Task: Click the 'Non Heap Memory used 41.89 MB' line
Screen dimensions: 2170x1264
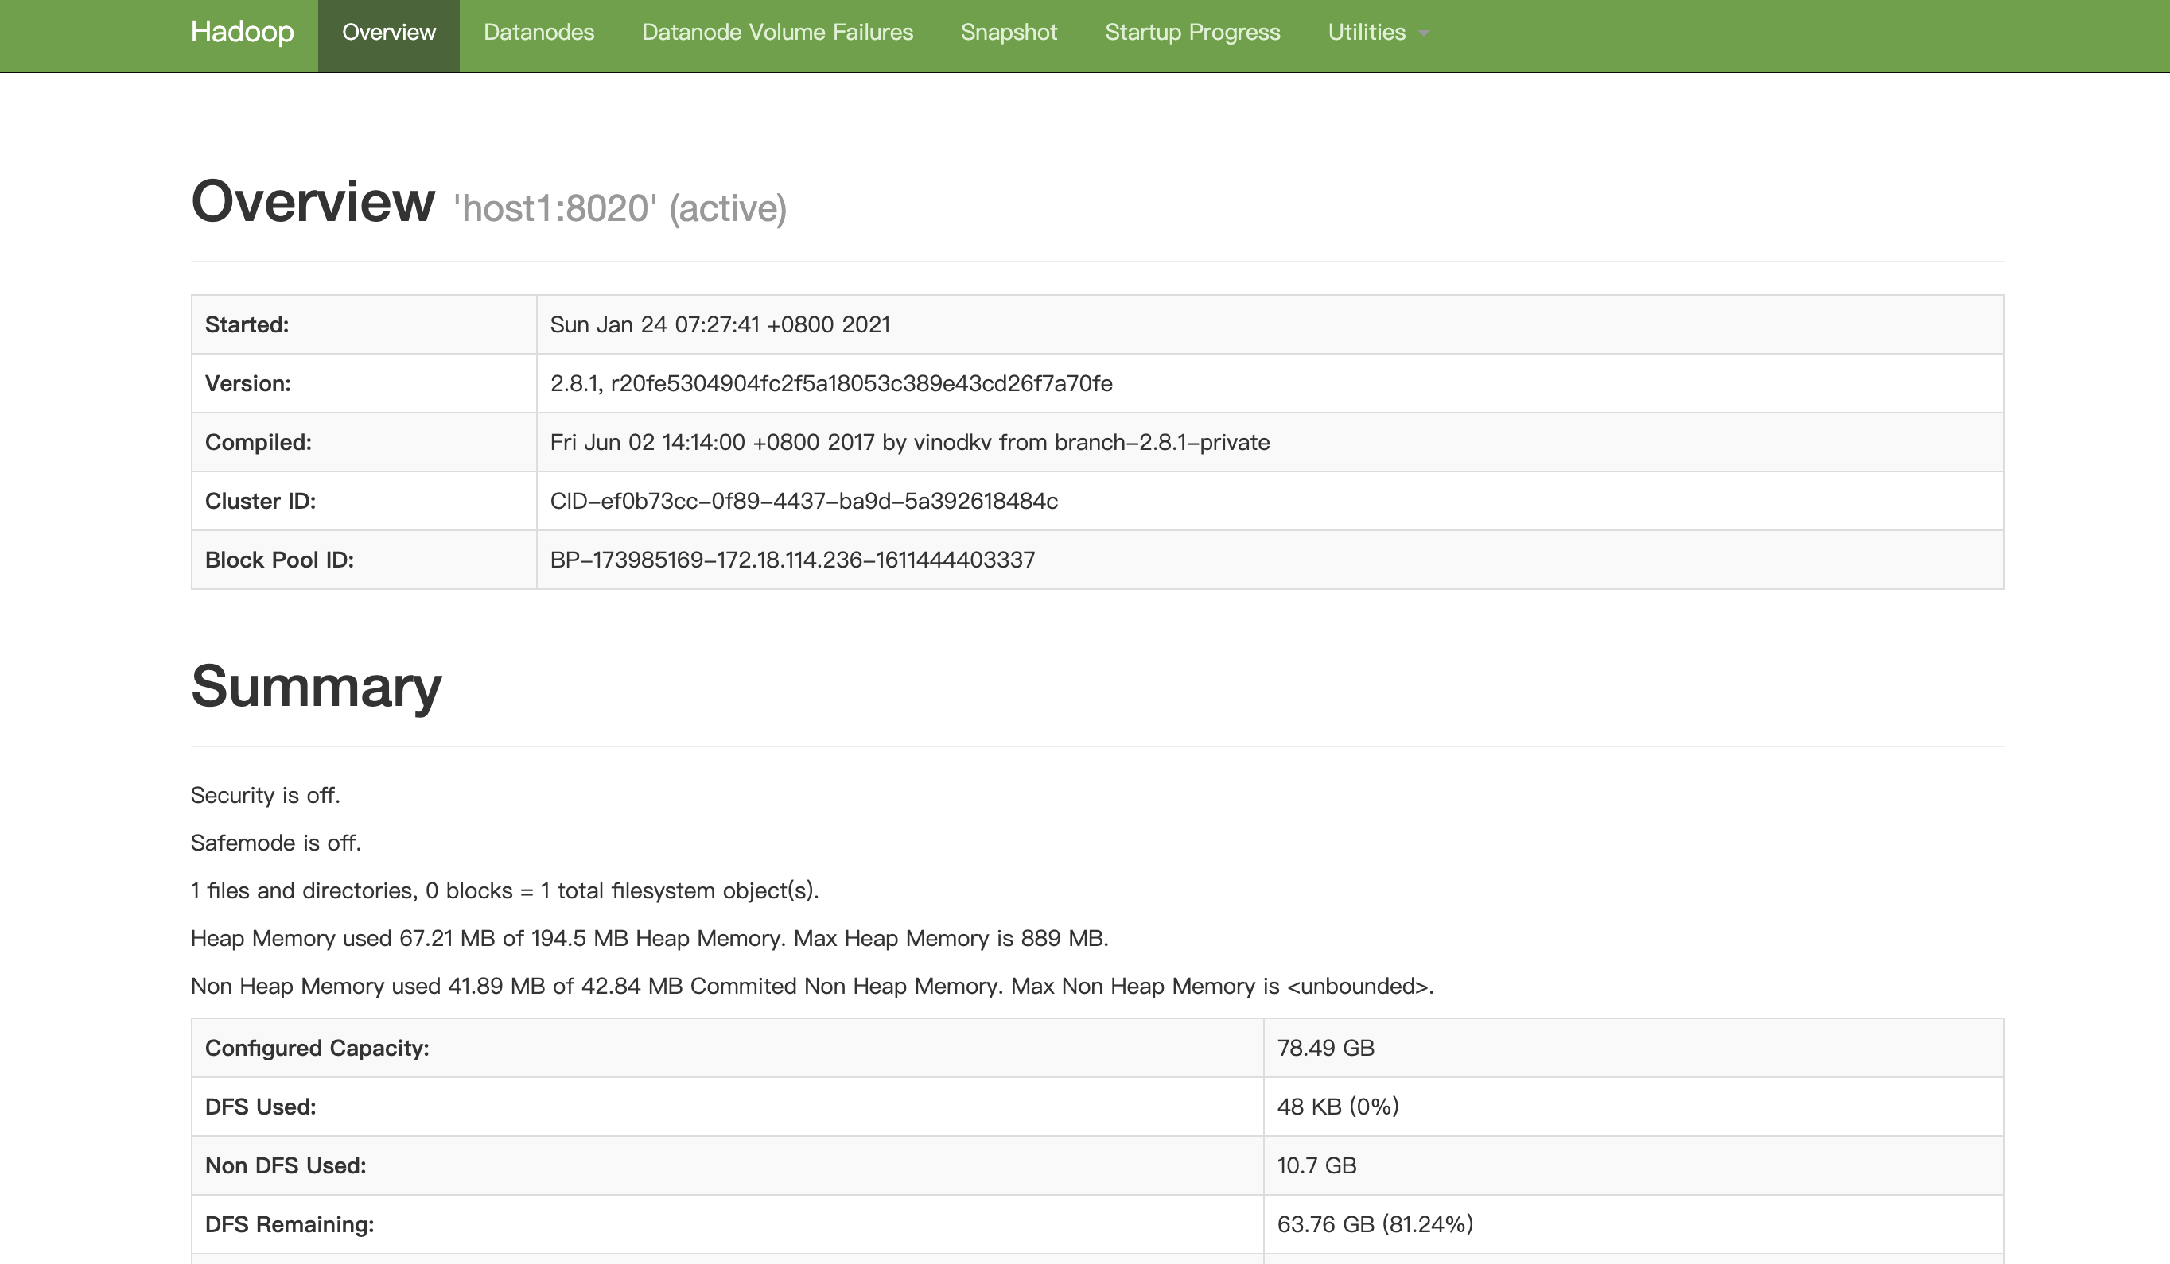Action: (x=812, y=986)
